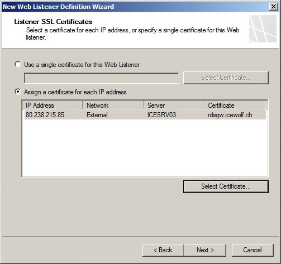Click the enabled Select Certificate button
This screenshot has height=264, width=281.
226,186
